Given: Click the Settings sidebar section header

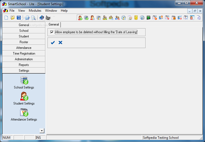Looking at the screenshot, I should pyautogui.click(x=24, y=71).
